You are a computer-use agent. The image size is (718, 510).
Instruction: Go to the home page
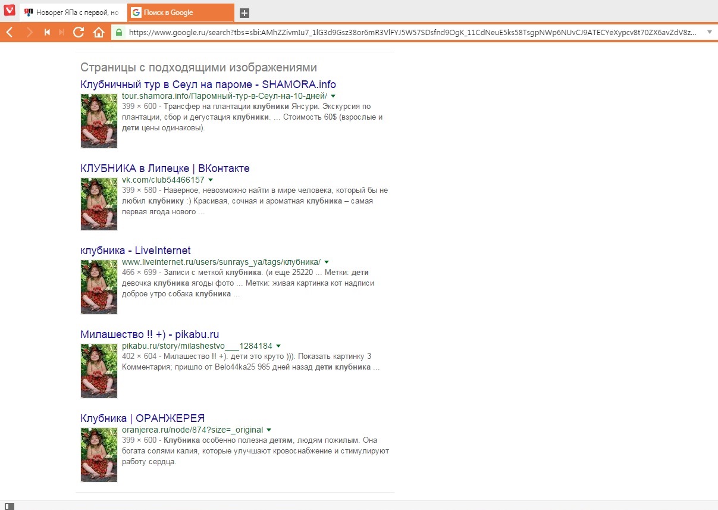pyautogui.click(x=99, y=32)
